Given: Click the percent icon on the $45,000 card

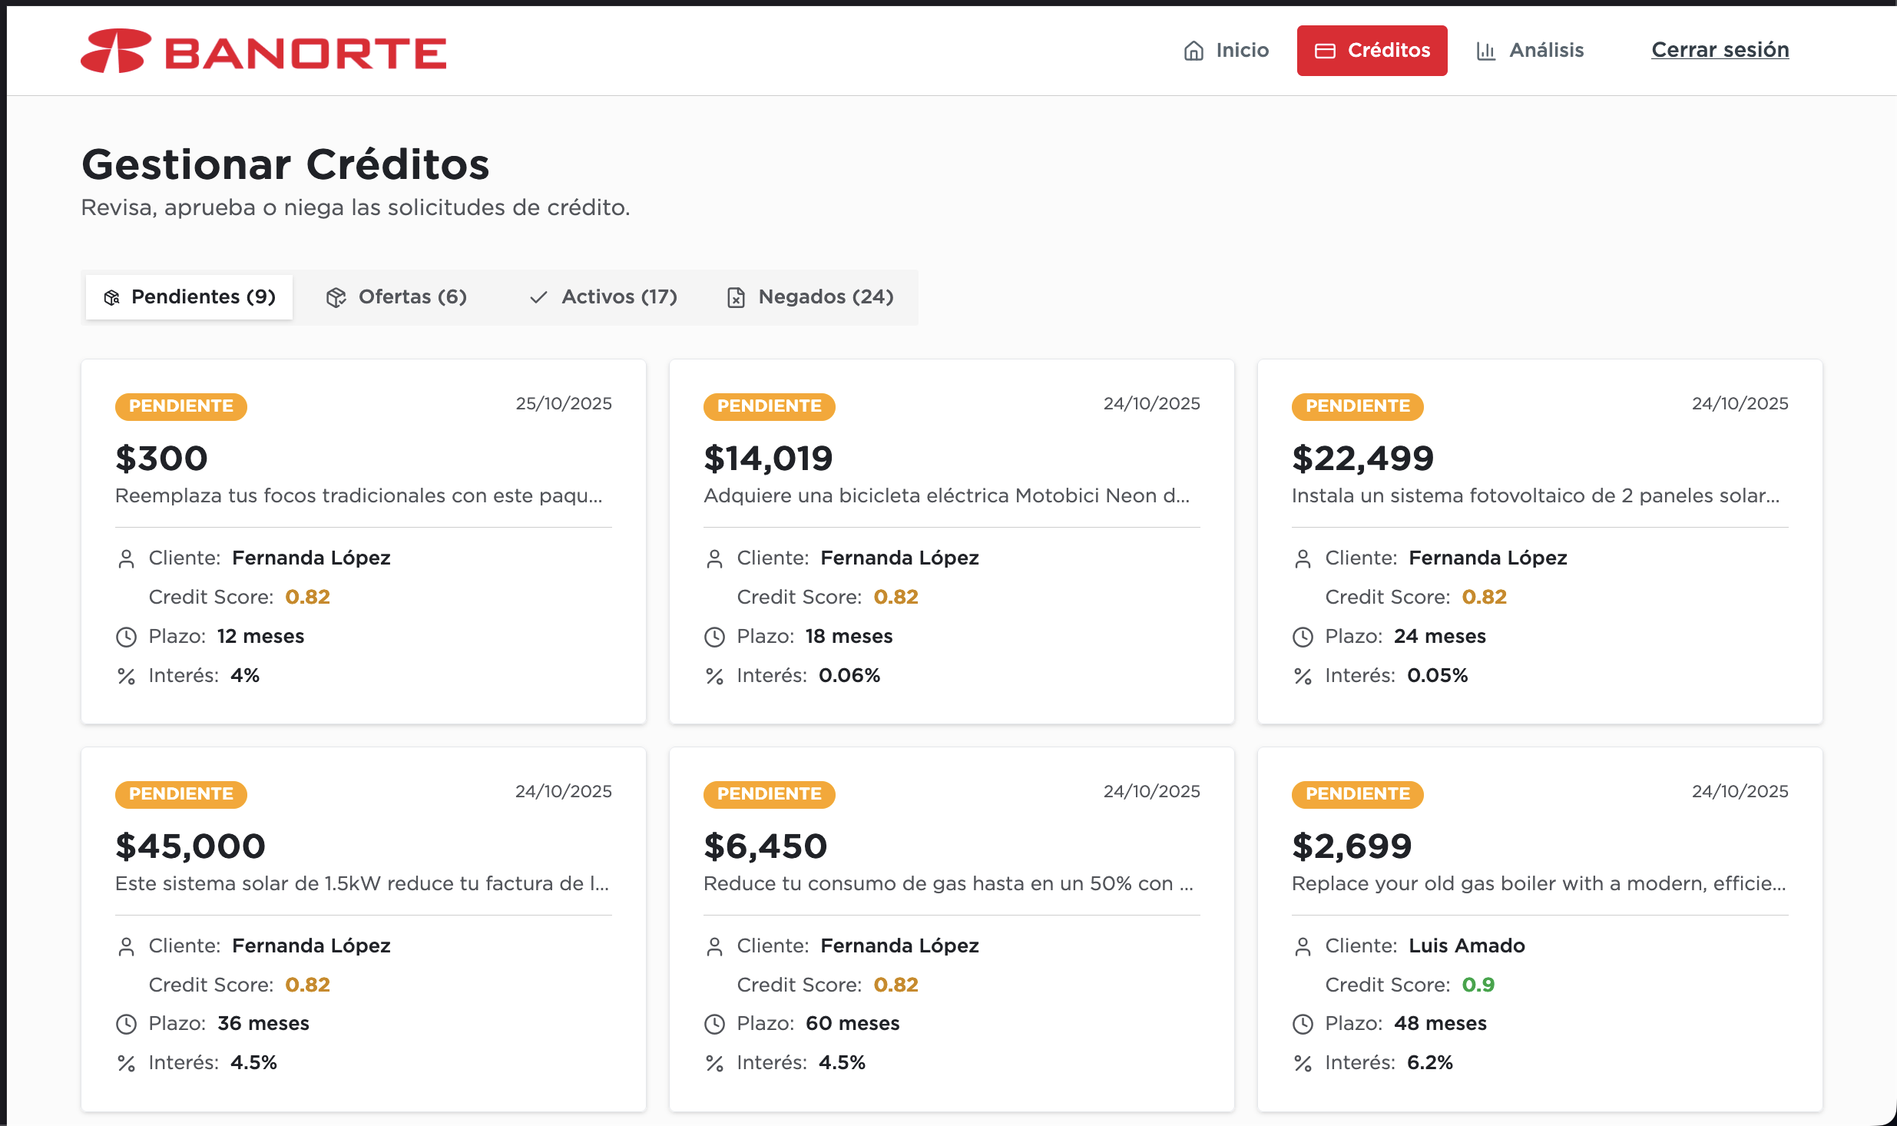Looking at the screenshot, I should coord(126,1063).
